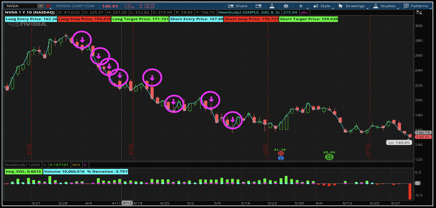This screenshot has height=208, width=436.
Task: Click the quote card icon next to Share
Action: coord(258,6)
